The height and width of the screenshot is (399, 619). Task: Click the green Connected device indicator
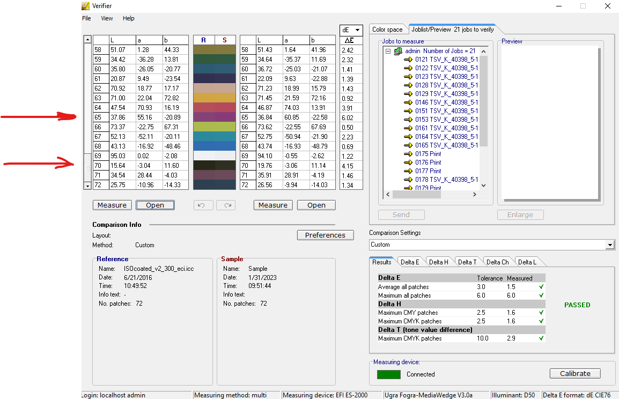coord(389,374)
